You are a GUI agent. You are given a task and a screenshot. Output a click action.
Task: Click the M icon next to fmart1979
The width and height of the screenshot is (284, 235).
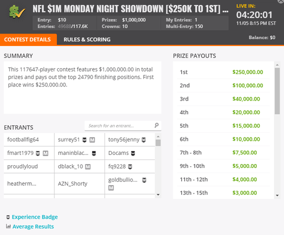click(45, 153)
